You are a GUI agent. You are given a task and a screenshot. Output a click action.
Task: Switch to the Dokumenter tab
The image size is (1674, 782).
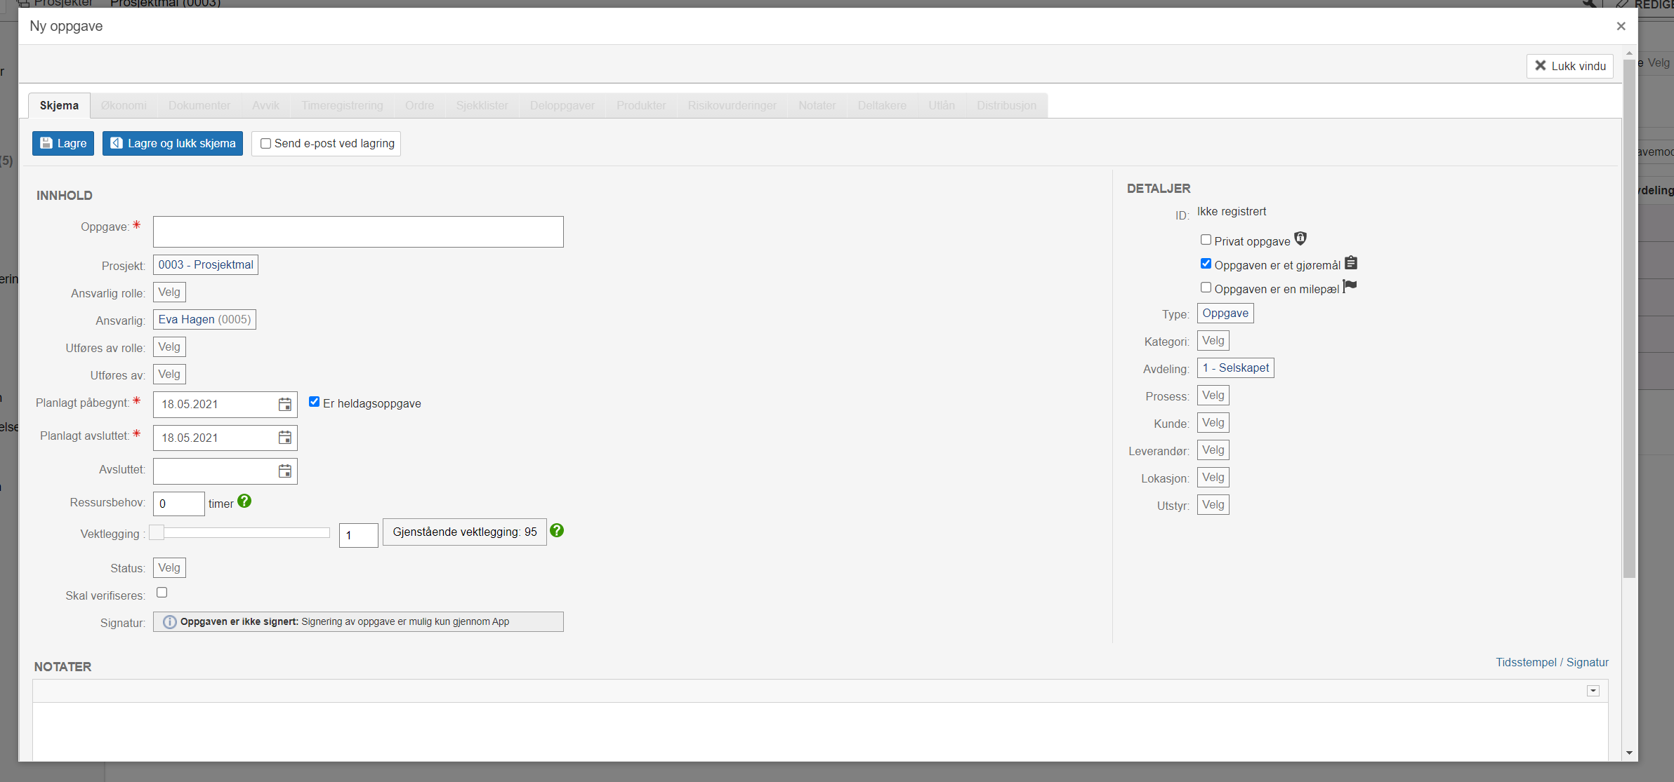(199, 106)
